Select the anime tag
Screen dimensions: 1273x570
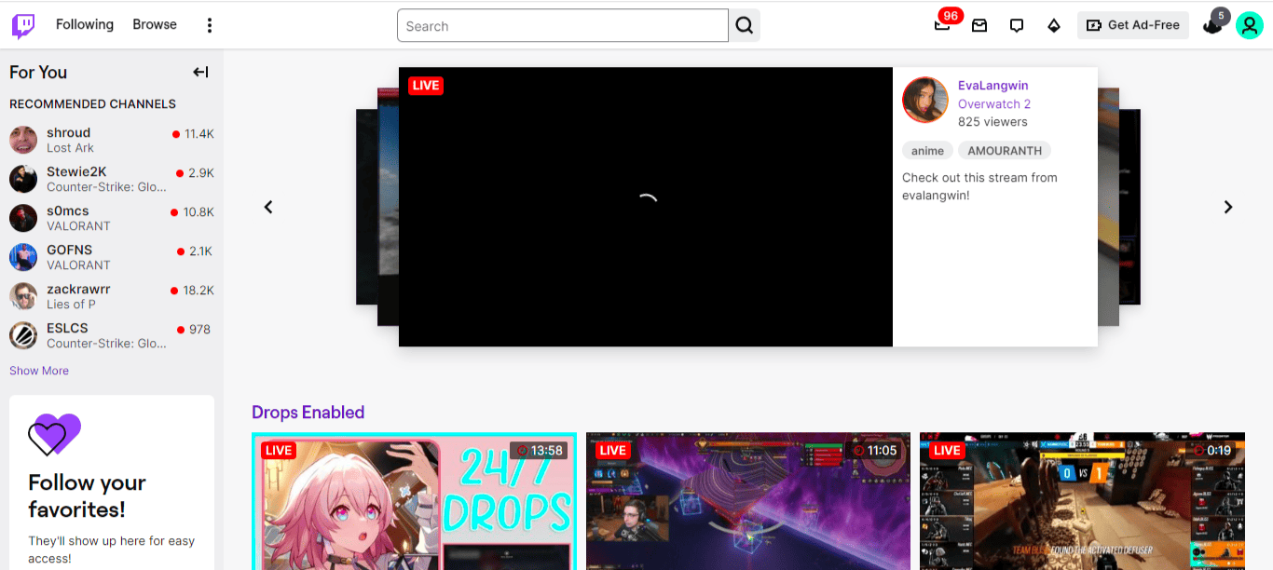[927, 151]
